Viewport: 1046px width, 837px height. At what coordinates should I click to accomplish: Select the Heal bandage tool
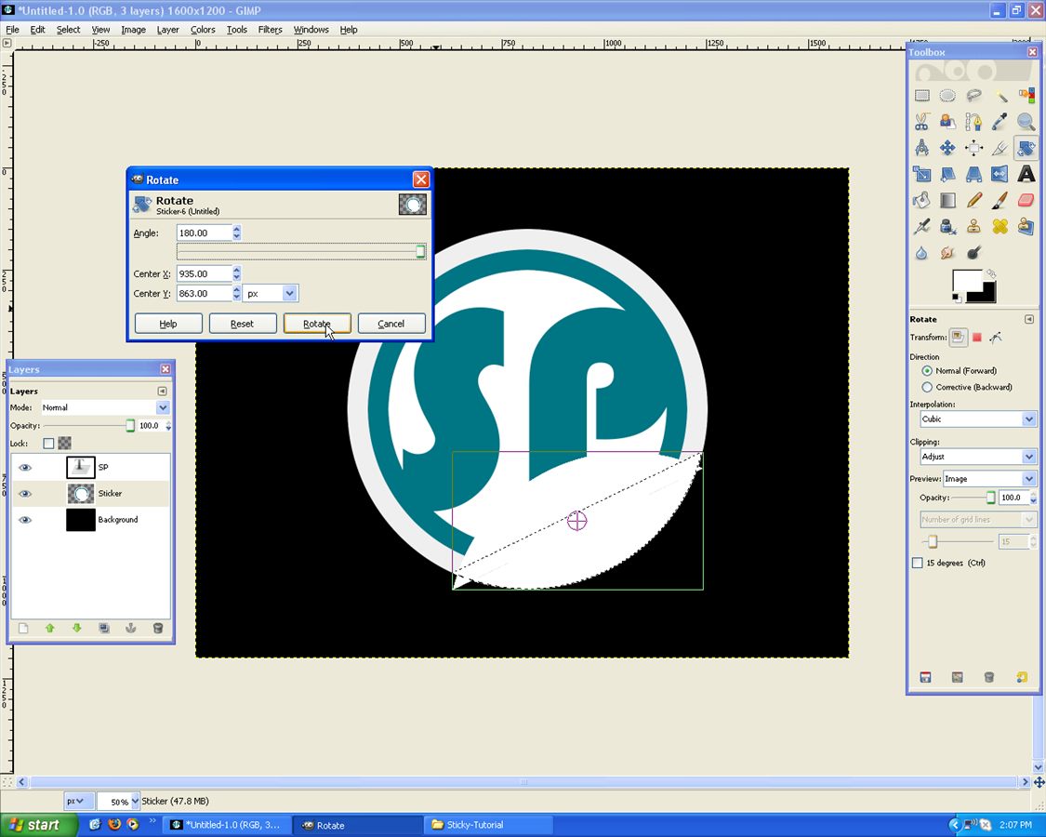pyautogui.click(x=1000, y=226)
